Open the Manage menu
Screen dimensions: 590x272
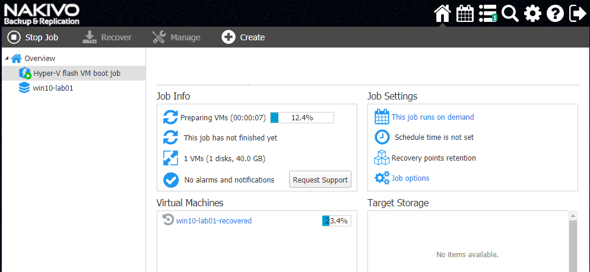176,37
